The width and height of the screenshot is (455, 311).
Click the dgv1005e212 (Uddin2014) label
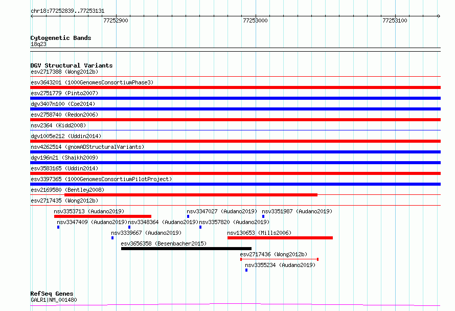[66, 136]
